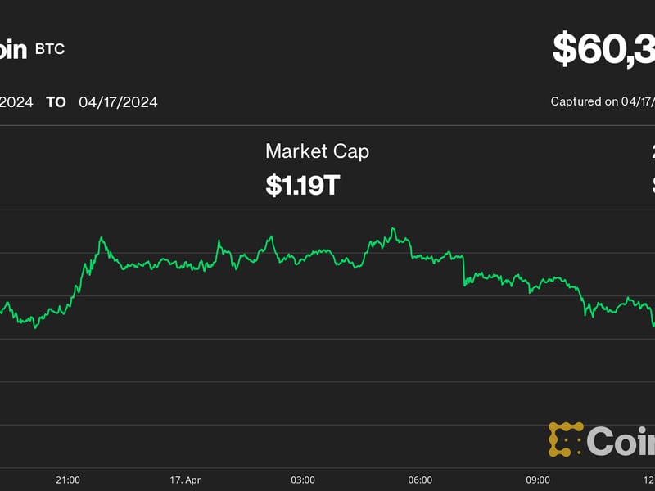Click the $1.19T market cap value
The image size is (655, 491).
coord(302,185)
